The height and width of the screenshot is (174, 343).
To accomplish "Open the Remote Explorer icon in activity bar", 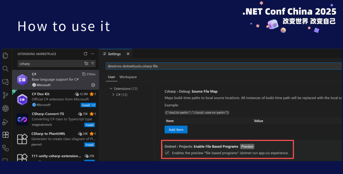I will coord(5,148).
